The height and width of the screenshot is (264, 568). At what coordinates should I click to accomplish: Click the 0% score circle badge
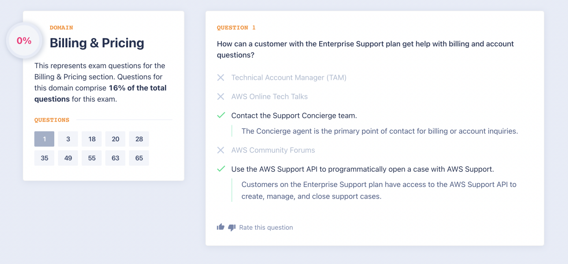pos(24,41)
